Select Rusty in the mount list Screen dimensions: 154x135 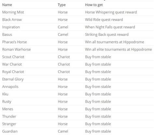point(7,102)
